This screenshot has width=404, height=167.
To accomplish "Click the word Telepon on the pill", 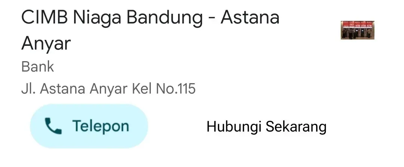I will point(101,126).
